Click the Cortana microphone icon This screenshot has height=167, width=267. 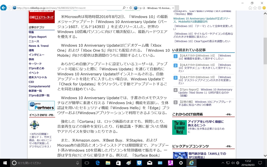pos(77,163)
